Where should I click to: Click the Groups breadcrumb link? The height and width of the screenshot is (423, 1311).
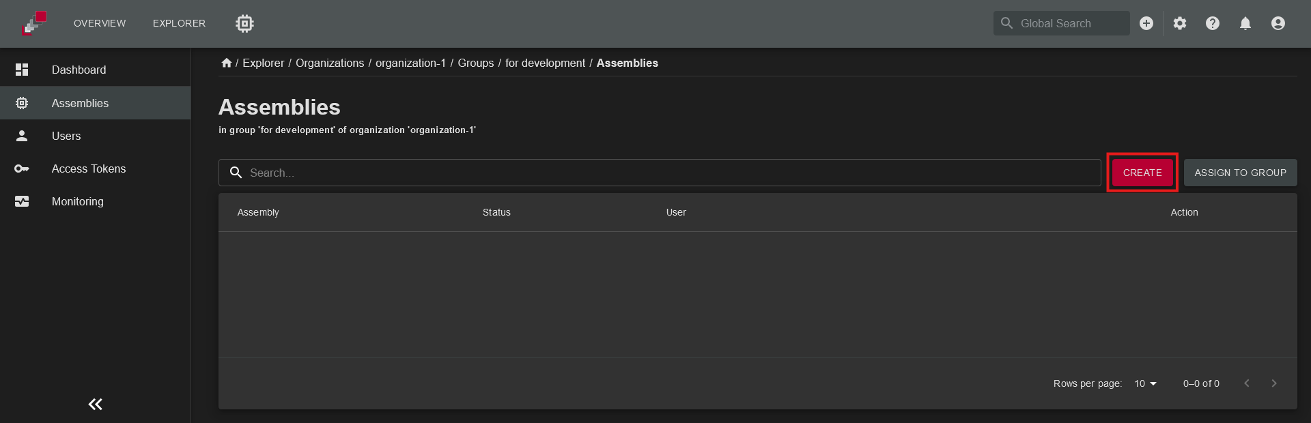click(476, 63)
